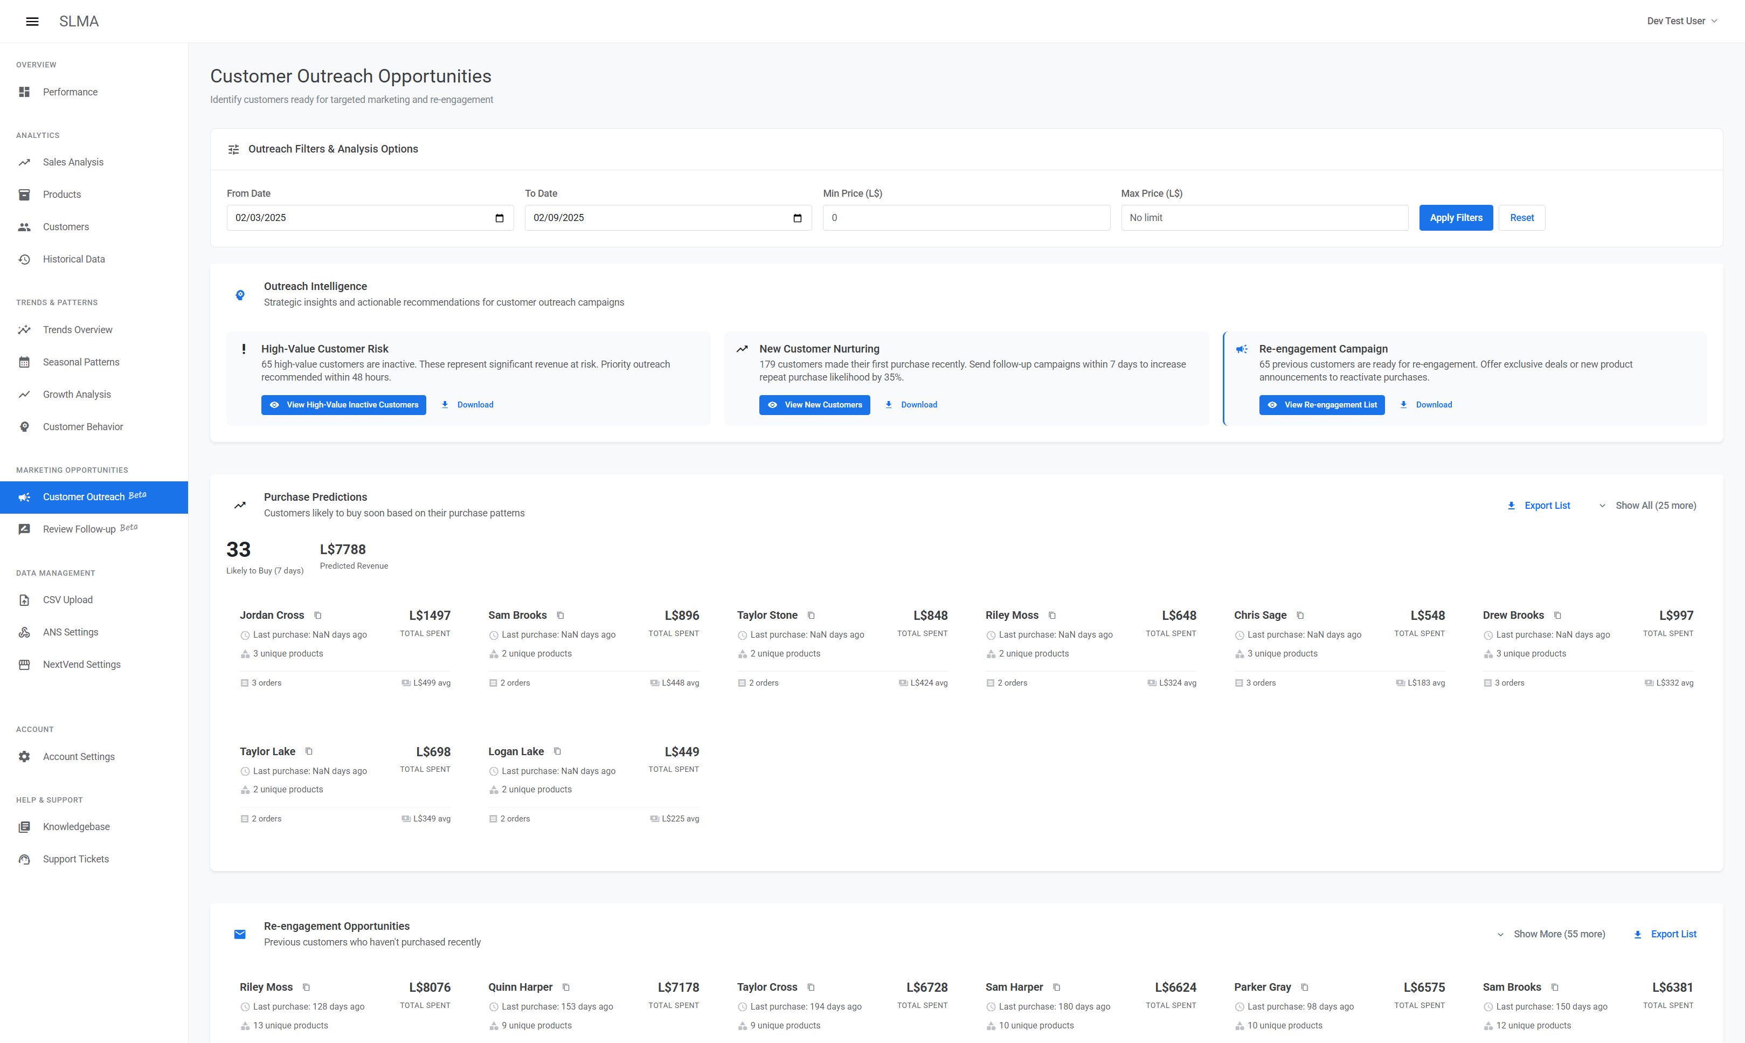Export List for Re-engagement Opportunities
This screenshot has width=1745, height=1043.
pyautogui.click(x=1666, y=934)
